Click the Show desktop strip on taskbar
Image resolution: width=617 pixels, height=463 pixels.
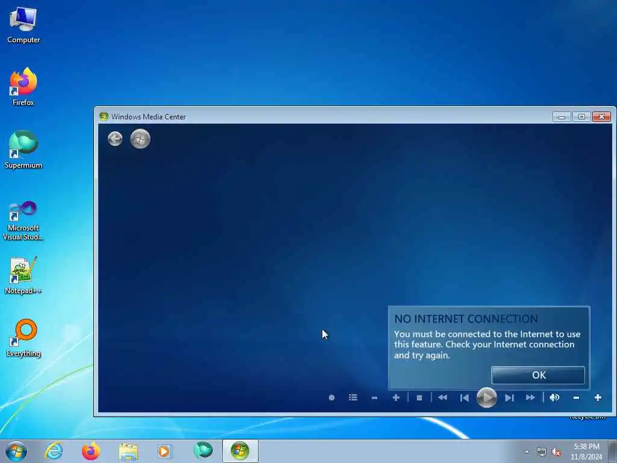tap(613, 451)
